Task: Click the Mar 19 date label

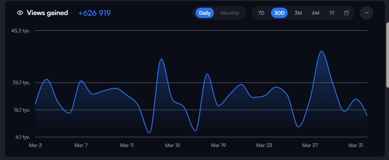Action: pyautogui.click(x=218, y=145)
